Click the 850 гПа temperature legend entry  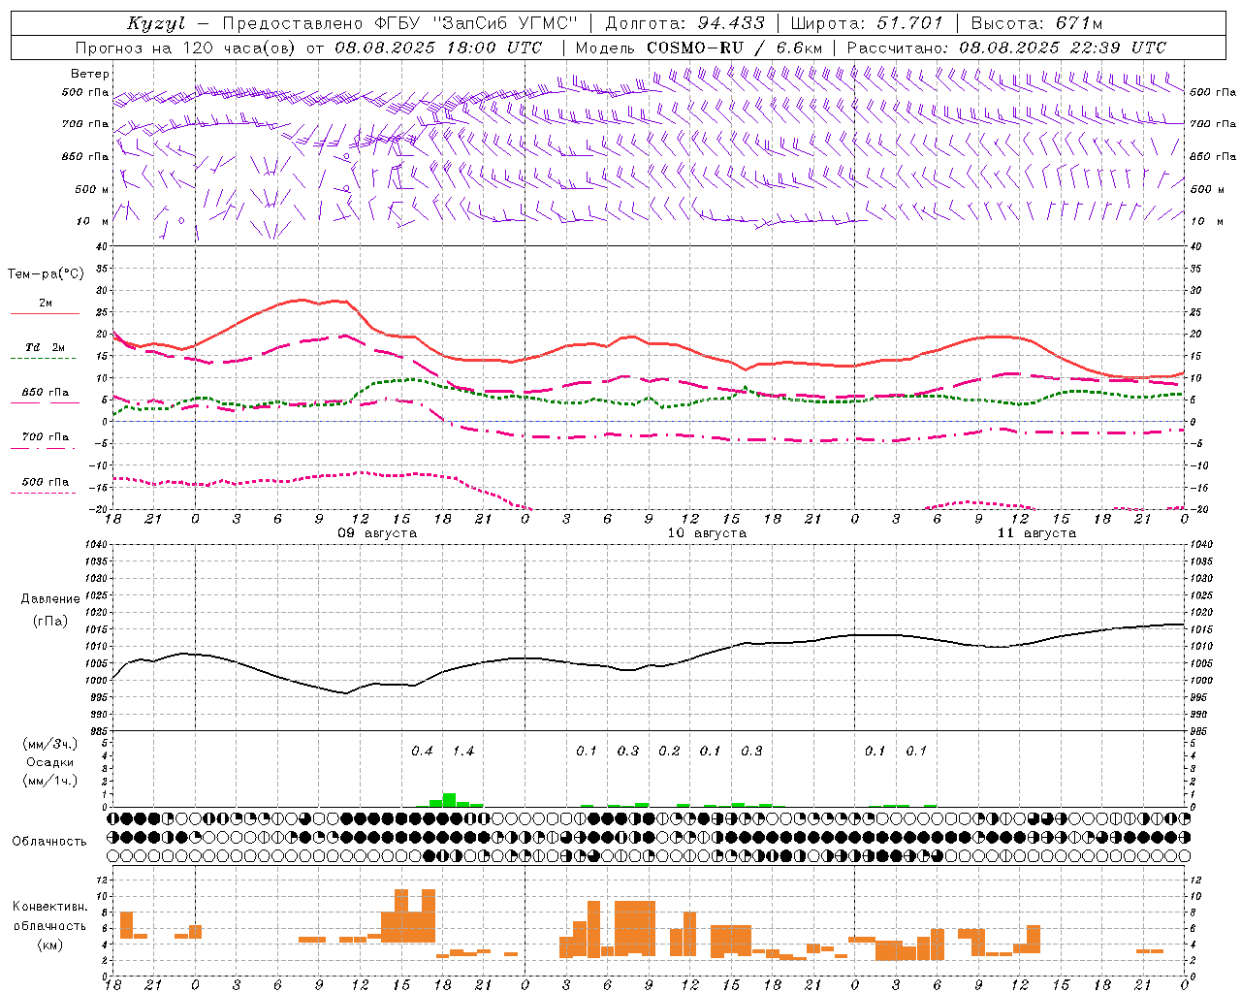46,393
